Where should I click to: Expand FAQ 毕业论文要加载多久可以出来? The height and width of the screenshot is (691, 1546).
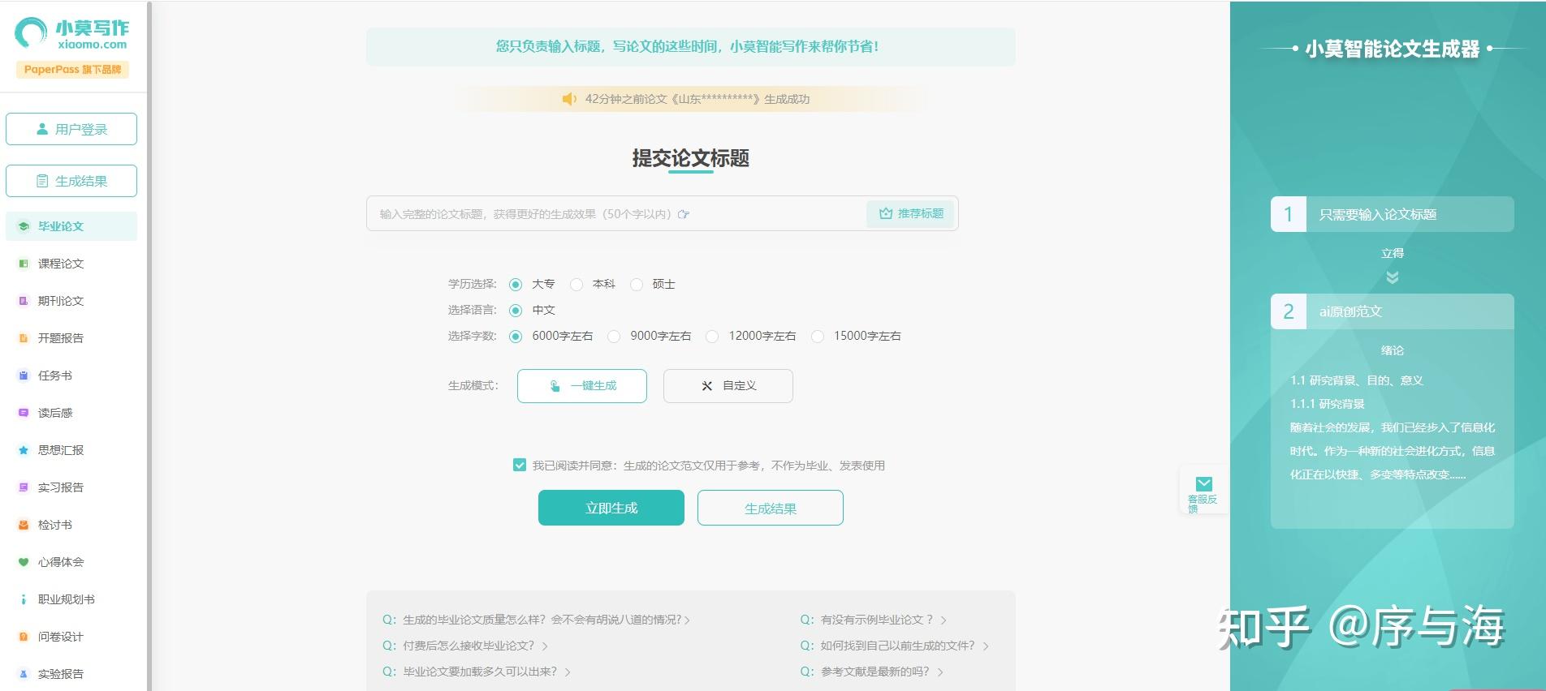pos(477,672)
